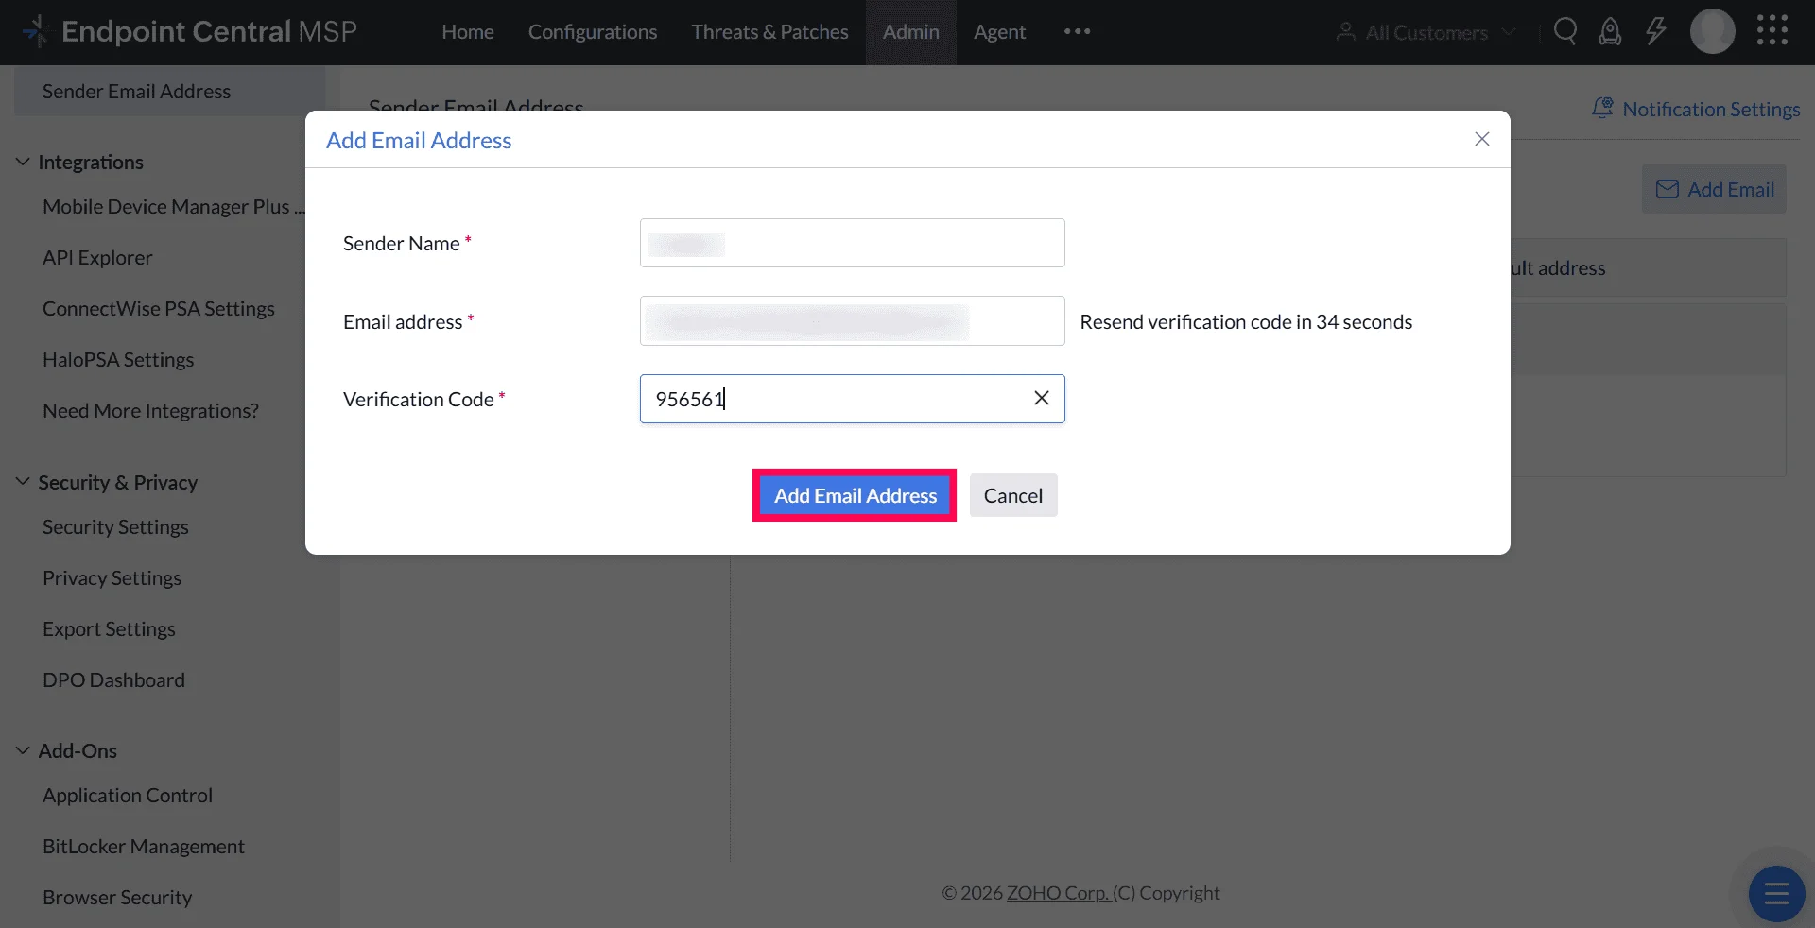Image resolution: width=1815 pixels, height=928 pixels.
Task: Open the blue floating menu button at the bottom-right
Action: tap(1776, 893)
